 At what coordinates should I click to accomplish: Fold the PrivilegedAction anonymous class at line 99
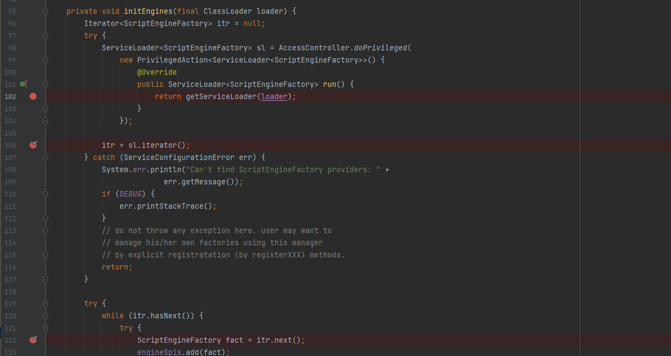tap(45, 60)
